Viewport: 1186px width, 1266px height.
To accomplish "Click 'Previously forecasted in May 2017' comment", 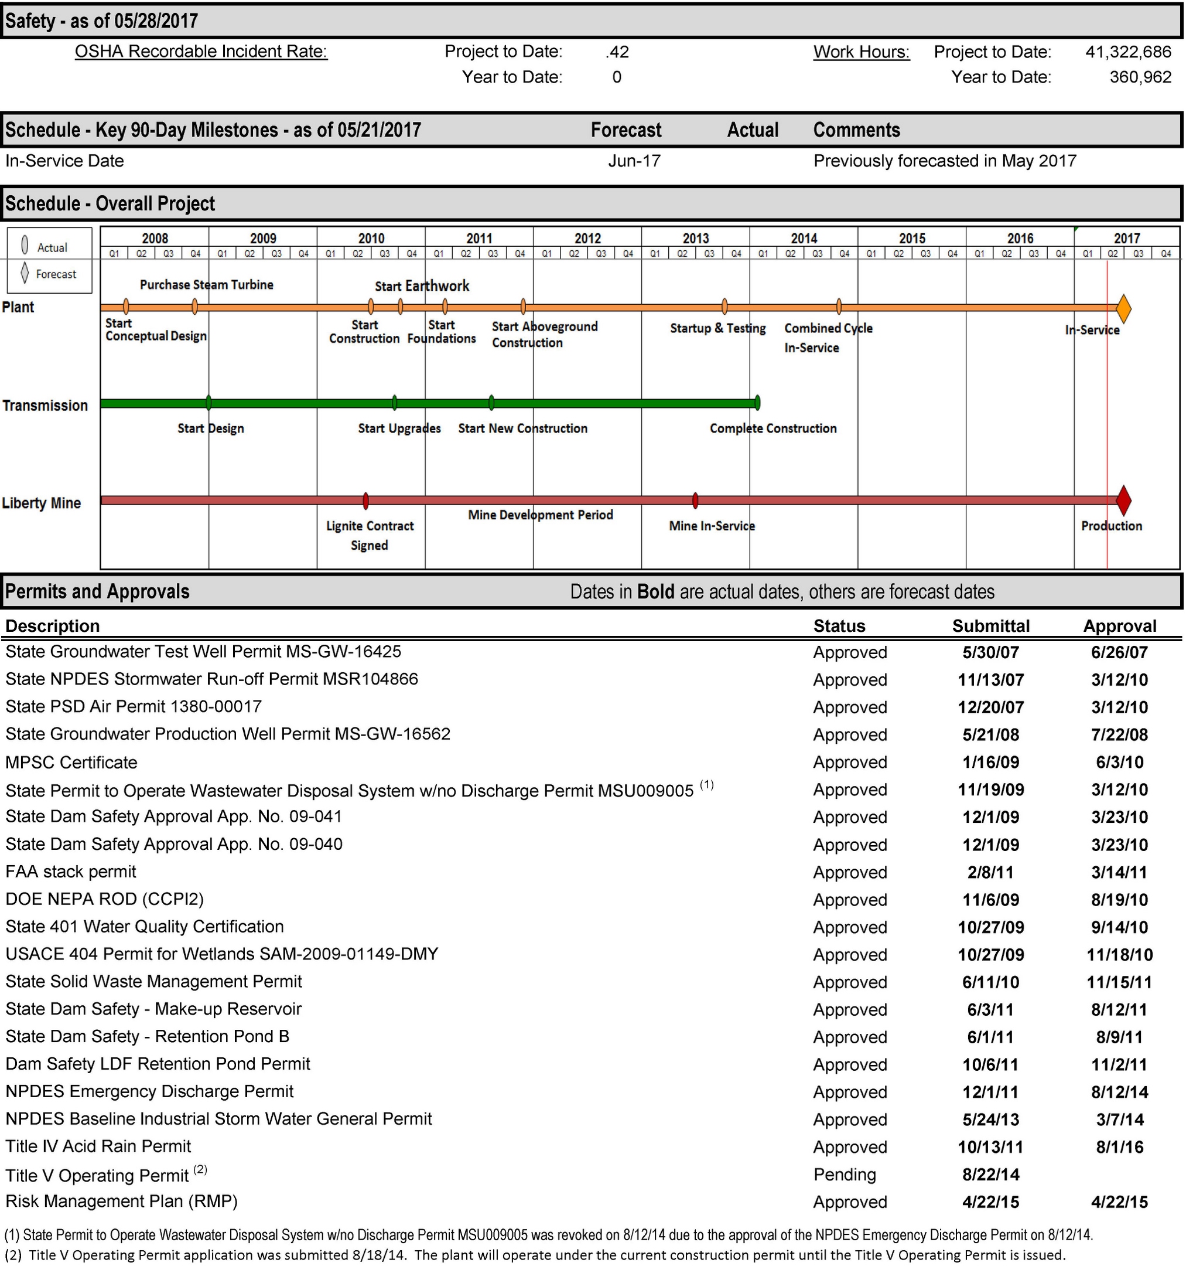I will [x=945, y=161].
